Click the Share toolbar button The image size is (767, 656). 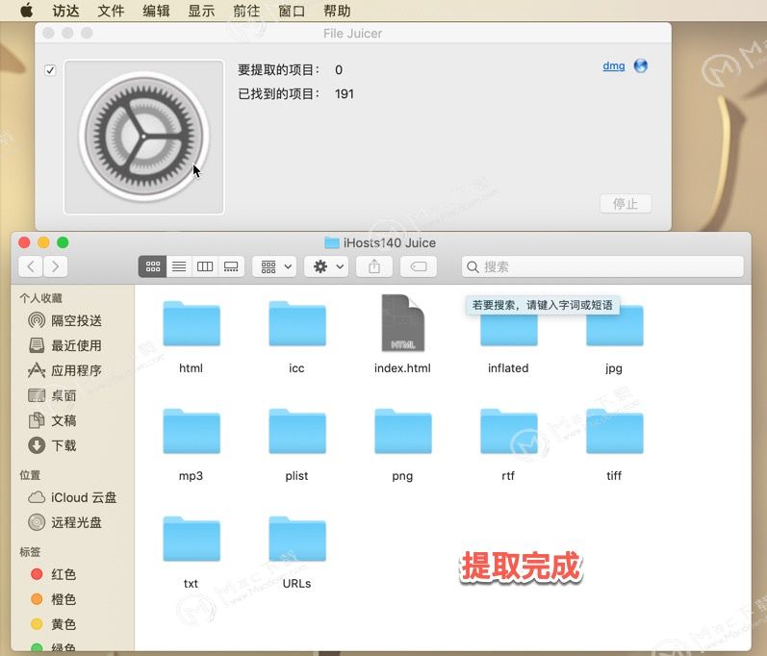(374, 266)
